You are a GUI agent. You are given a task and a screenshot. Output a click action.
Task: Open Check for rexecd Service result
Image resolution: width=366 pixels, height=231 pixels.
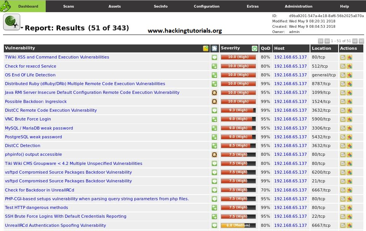(x=30, y=66)
